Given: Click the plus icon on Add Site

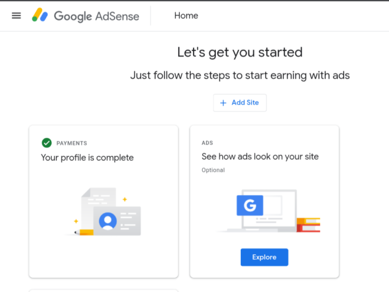Looking at the screenshot, I should (x=223, y=103).
